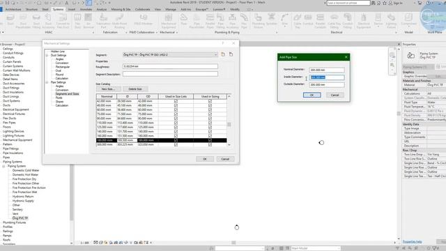Screen dimensions: 446x251
Task: Select the Electrical Equipment tool
Action: point(364,21)
